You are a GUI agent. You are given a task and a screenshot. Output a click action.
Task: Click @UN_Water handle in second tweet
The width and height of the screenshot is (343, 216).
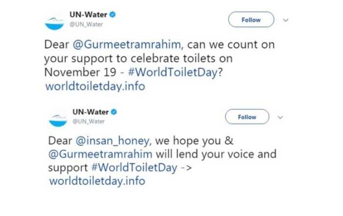tap(88, 121)
